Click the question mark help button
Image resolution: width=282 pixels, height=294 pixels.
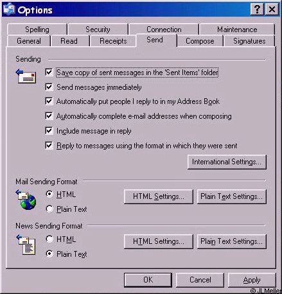(257, 10)
